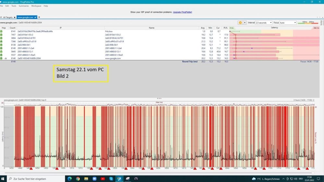Open Skype from the taskbar
324x182 pixels.
(111, 179)
